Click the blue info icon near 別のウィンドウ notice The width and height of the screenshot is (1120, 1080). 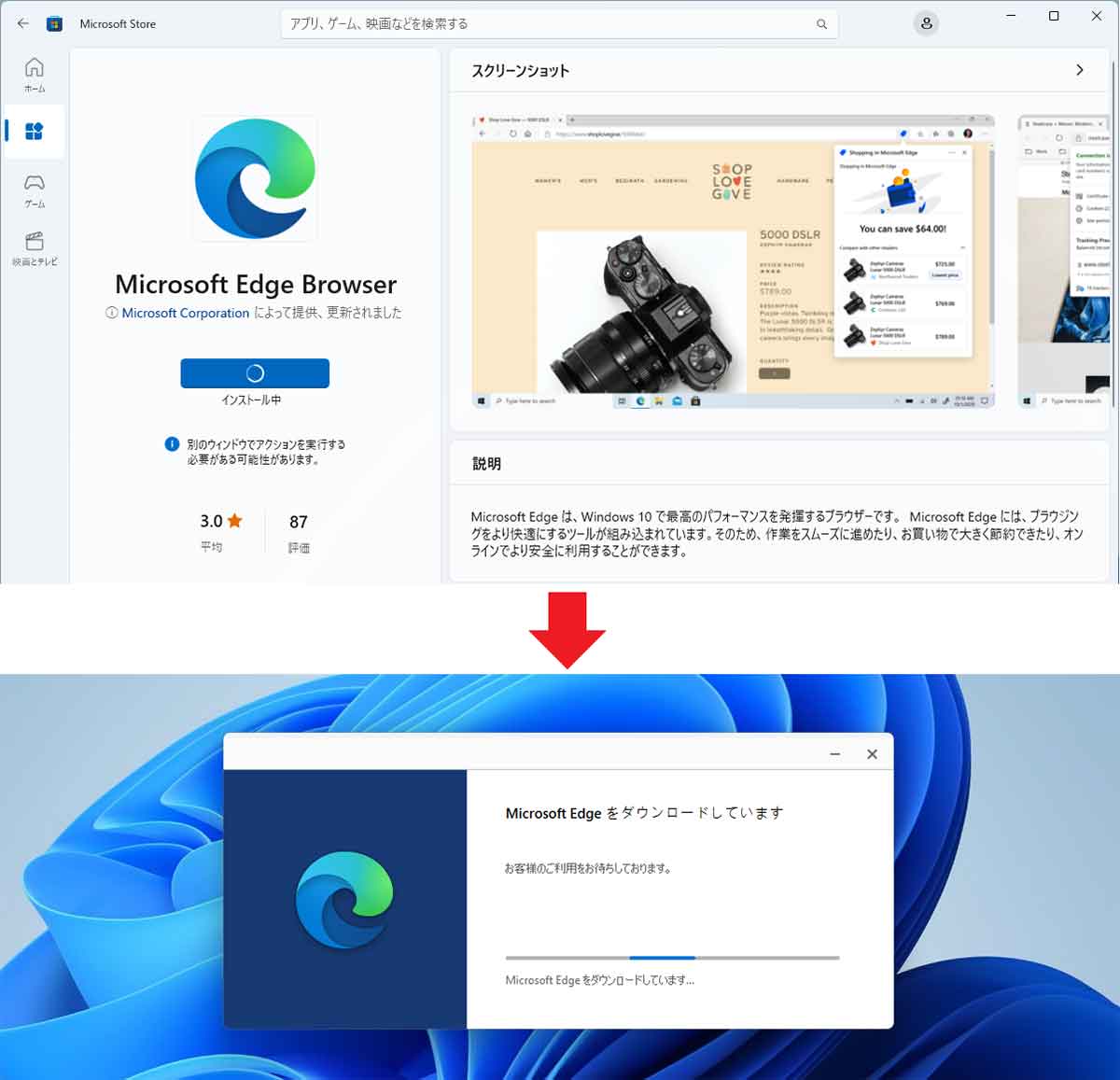pyautogui.click(x=172, y=444)
